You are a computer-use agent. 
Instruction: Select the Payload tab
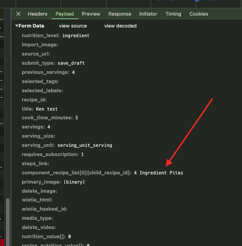(65, 14)
